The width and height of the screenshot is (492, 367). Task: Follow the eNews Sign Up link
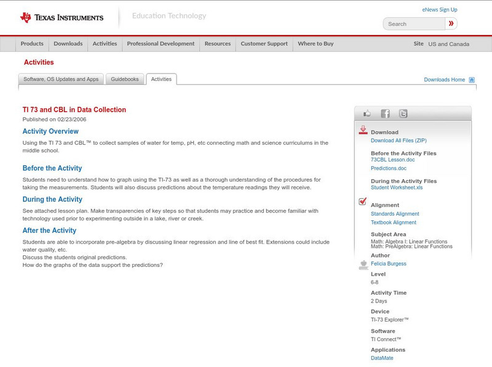point(440,10)
